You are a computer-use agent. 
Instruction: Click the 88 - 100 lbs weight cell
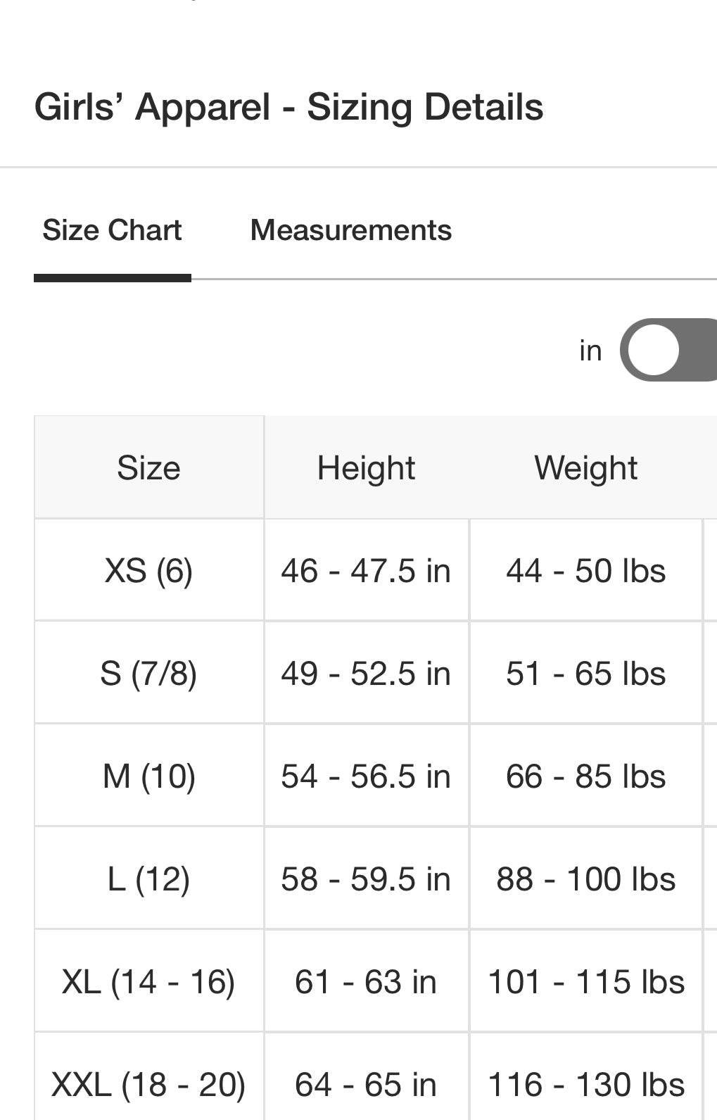click(585, 879)
